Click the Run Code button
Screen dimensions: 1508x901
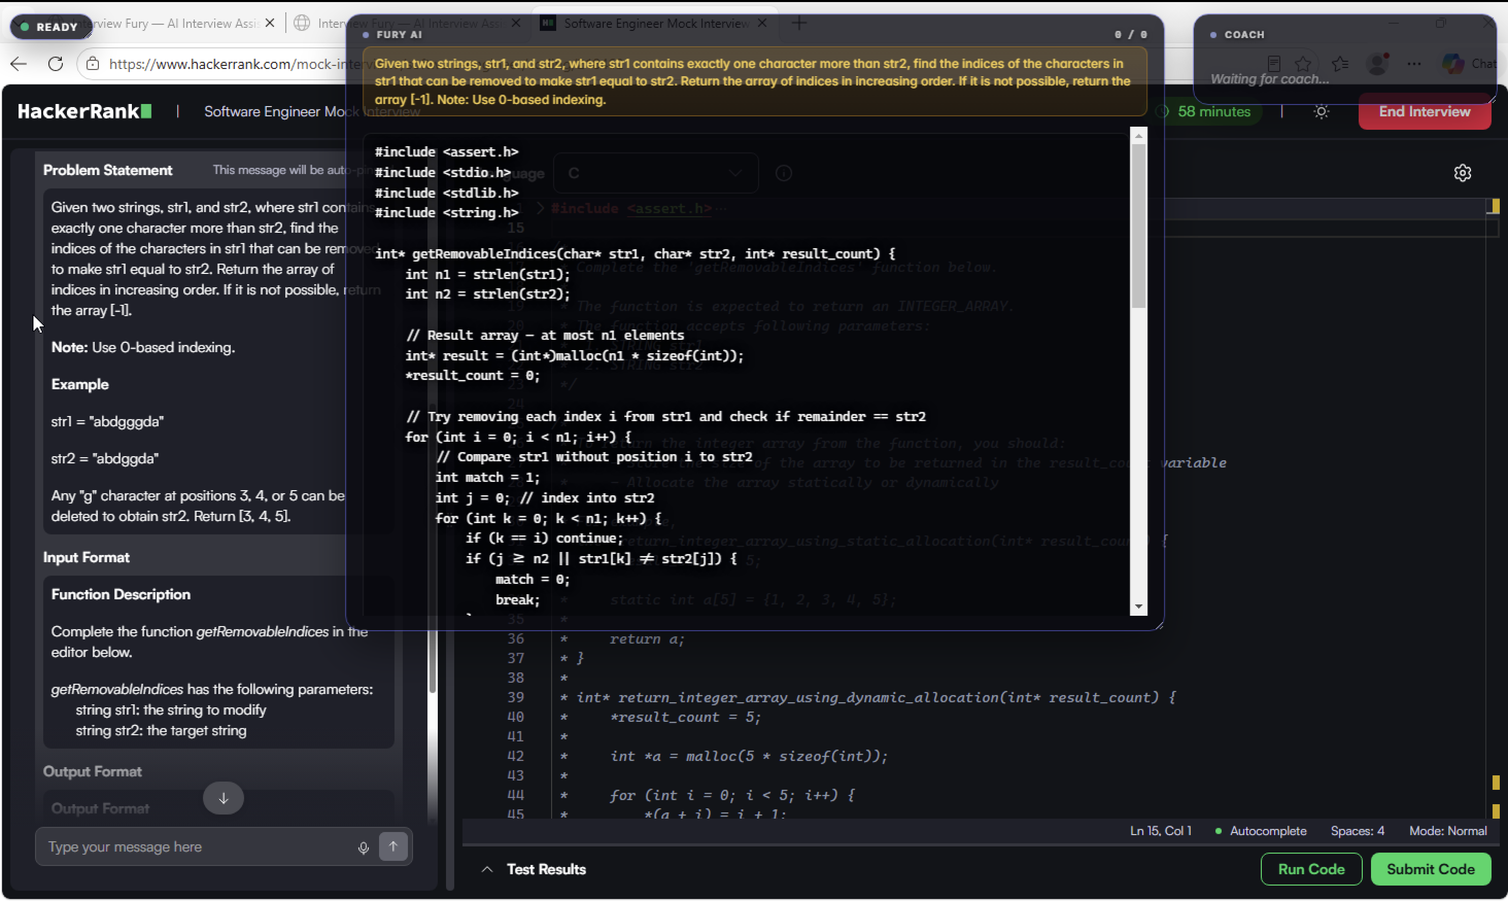1311,869
